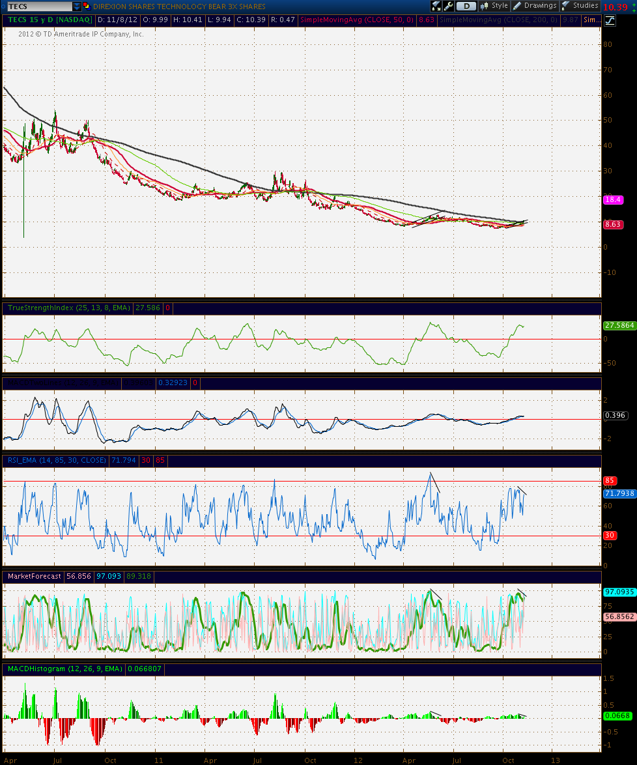Click the range value R: 0.47
Screen dimensions: 637x765
283,20
